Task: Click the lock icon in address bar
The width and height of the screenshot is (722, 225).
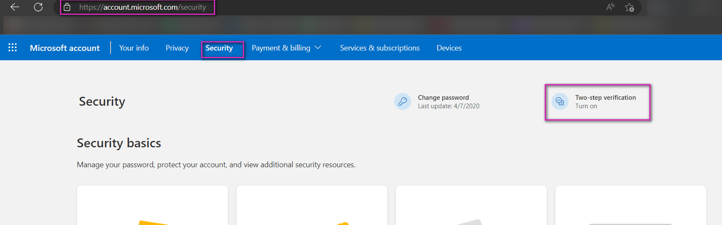Action: point(67,7)
